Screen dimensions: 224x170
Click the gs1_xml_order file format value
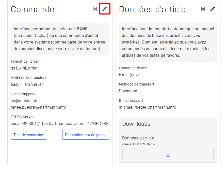24,68
